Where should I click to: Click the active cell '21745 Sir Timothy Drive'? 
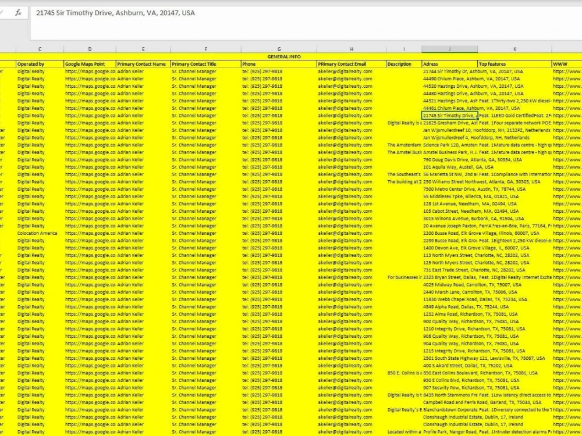tap(450, 116)
